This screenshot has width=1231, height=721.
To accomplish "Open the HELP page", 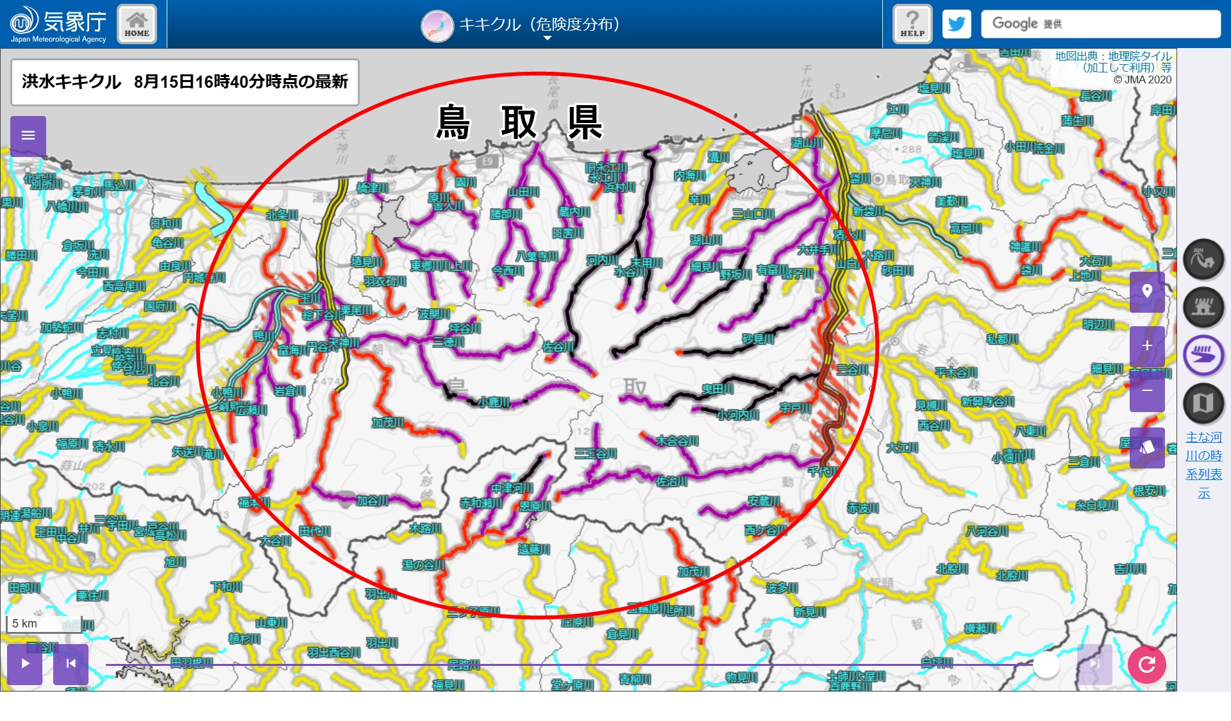I will coord(912,24).
